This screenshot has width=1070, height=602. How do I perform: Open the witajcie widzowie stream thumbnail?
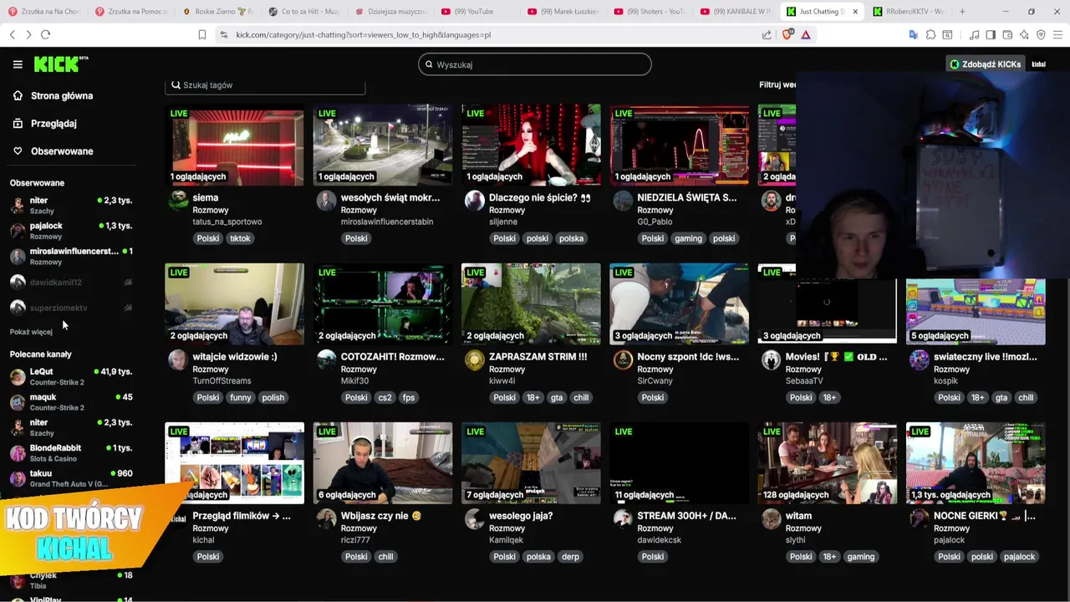coord(235,304)
